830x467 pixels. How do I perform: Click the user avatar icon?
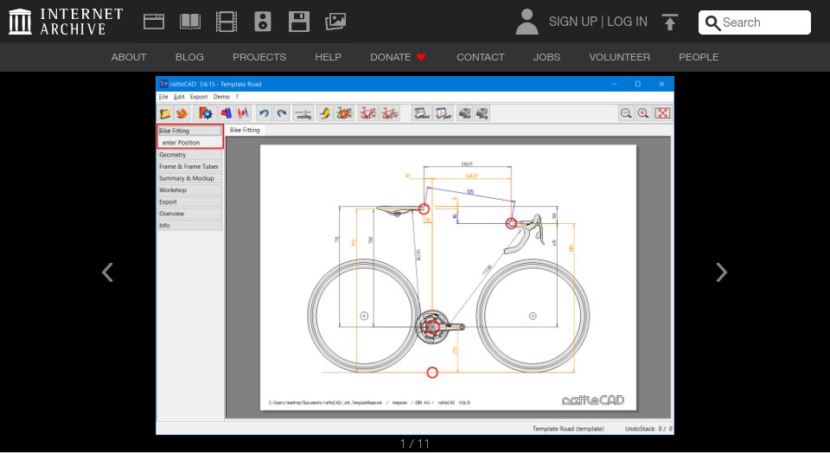pyautogui.click(x=527, y=22)
